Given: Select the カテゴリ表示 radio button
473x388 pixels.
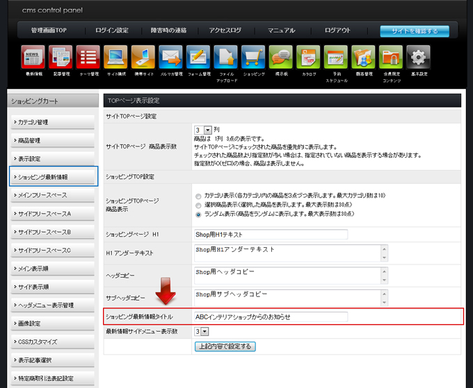Looking at the screenshot, I should [199, 196].
